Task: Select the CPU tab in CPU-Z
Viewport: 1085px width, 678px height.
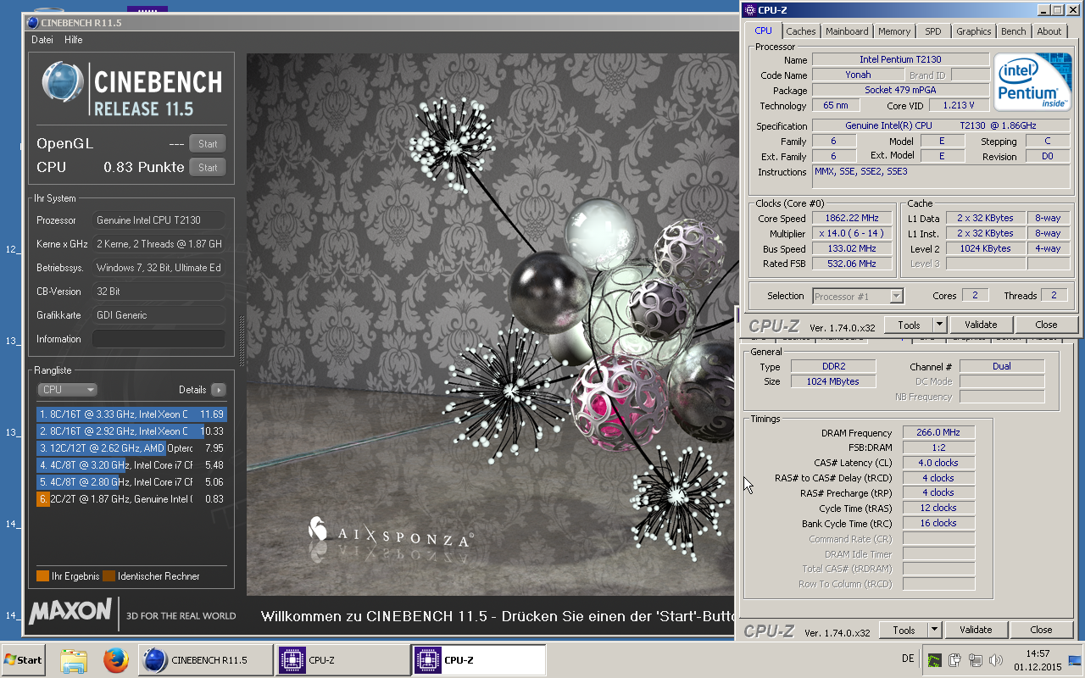Action: pyautogui.click(x=763, y=31)
